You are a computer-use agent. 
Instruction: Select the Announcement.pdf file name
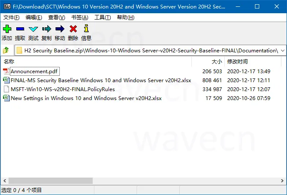coord(34,72)
